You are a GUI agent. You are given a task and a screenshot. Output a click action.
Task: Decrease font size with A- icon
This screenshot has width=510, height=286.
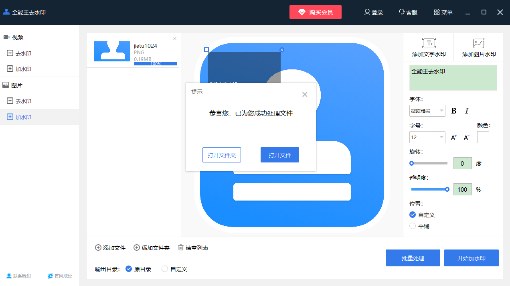tap(467, 138)
